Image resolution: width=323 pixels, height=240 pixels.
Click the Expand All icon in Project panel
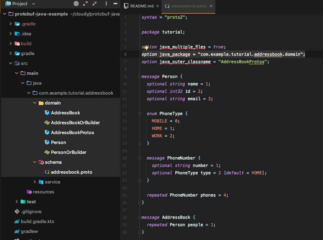85,4
